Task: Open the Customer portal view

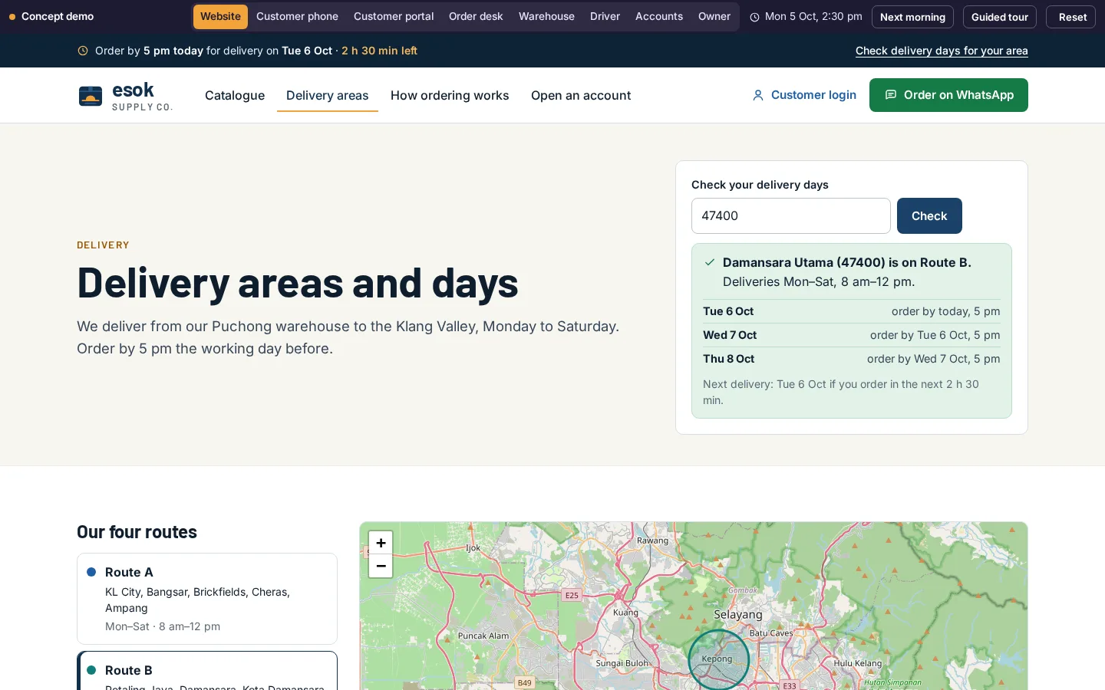Action: [x=394, y=17]
